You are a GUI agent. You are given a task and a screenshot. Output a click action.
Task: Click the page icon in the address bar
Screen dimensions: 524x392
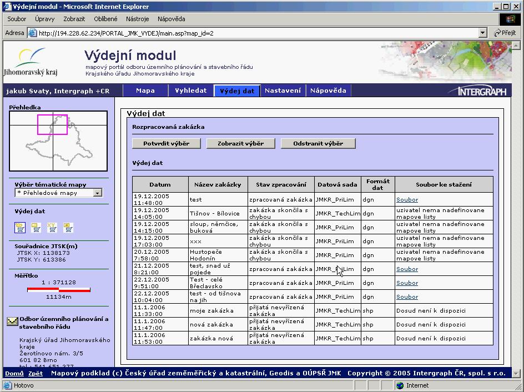(x=32, y=33)
